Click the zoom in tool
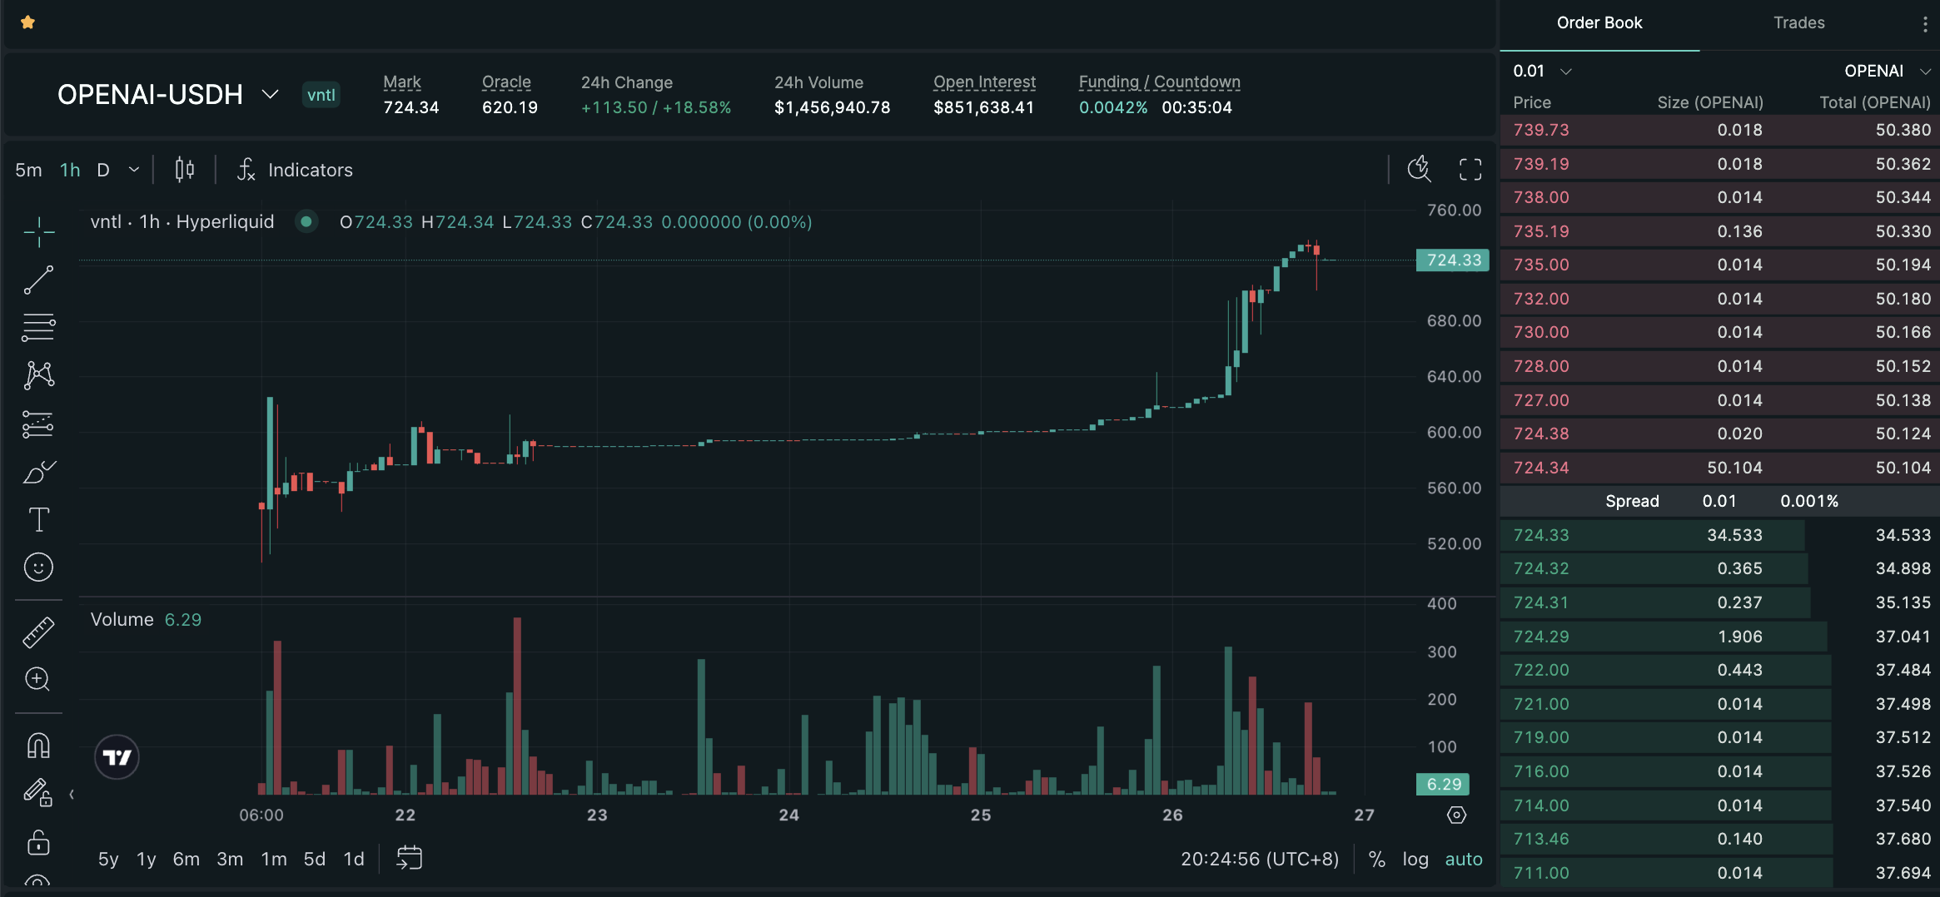 pos(38,680)
